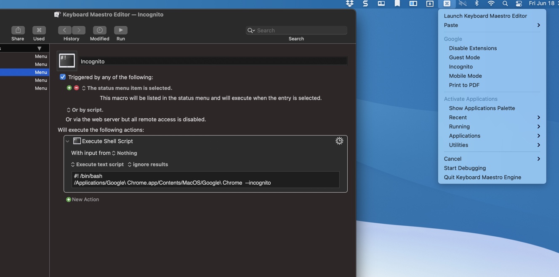
Task: Expand the Running submenu
Action: click(492, 127)
